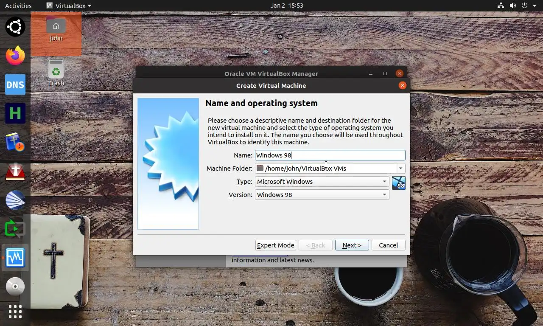Click the volume speaker icon
This screenshot has height=326, width=543.
tap(512, 6)
